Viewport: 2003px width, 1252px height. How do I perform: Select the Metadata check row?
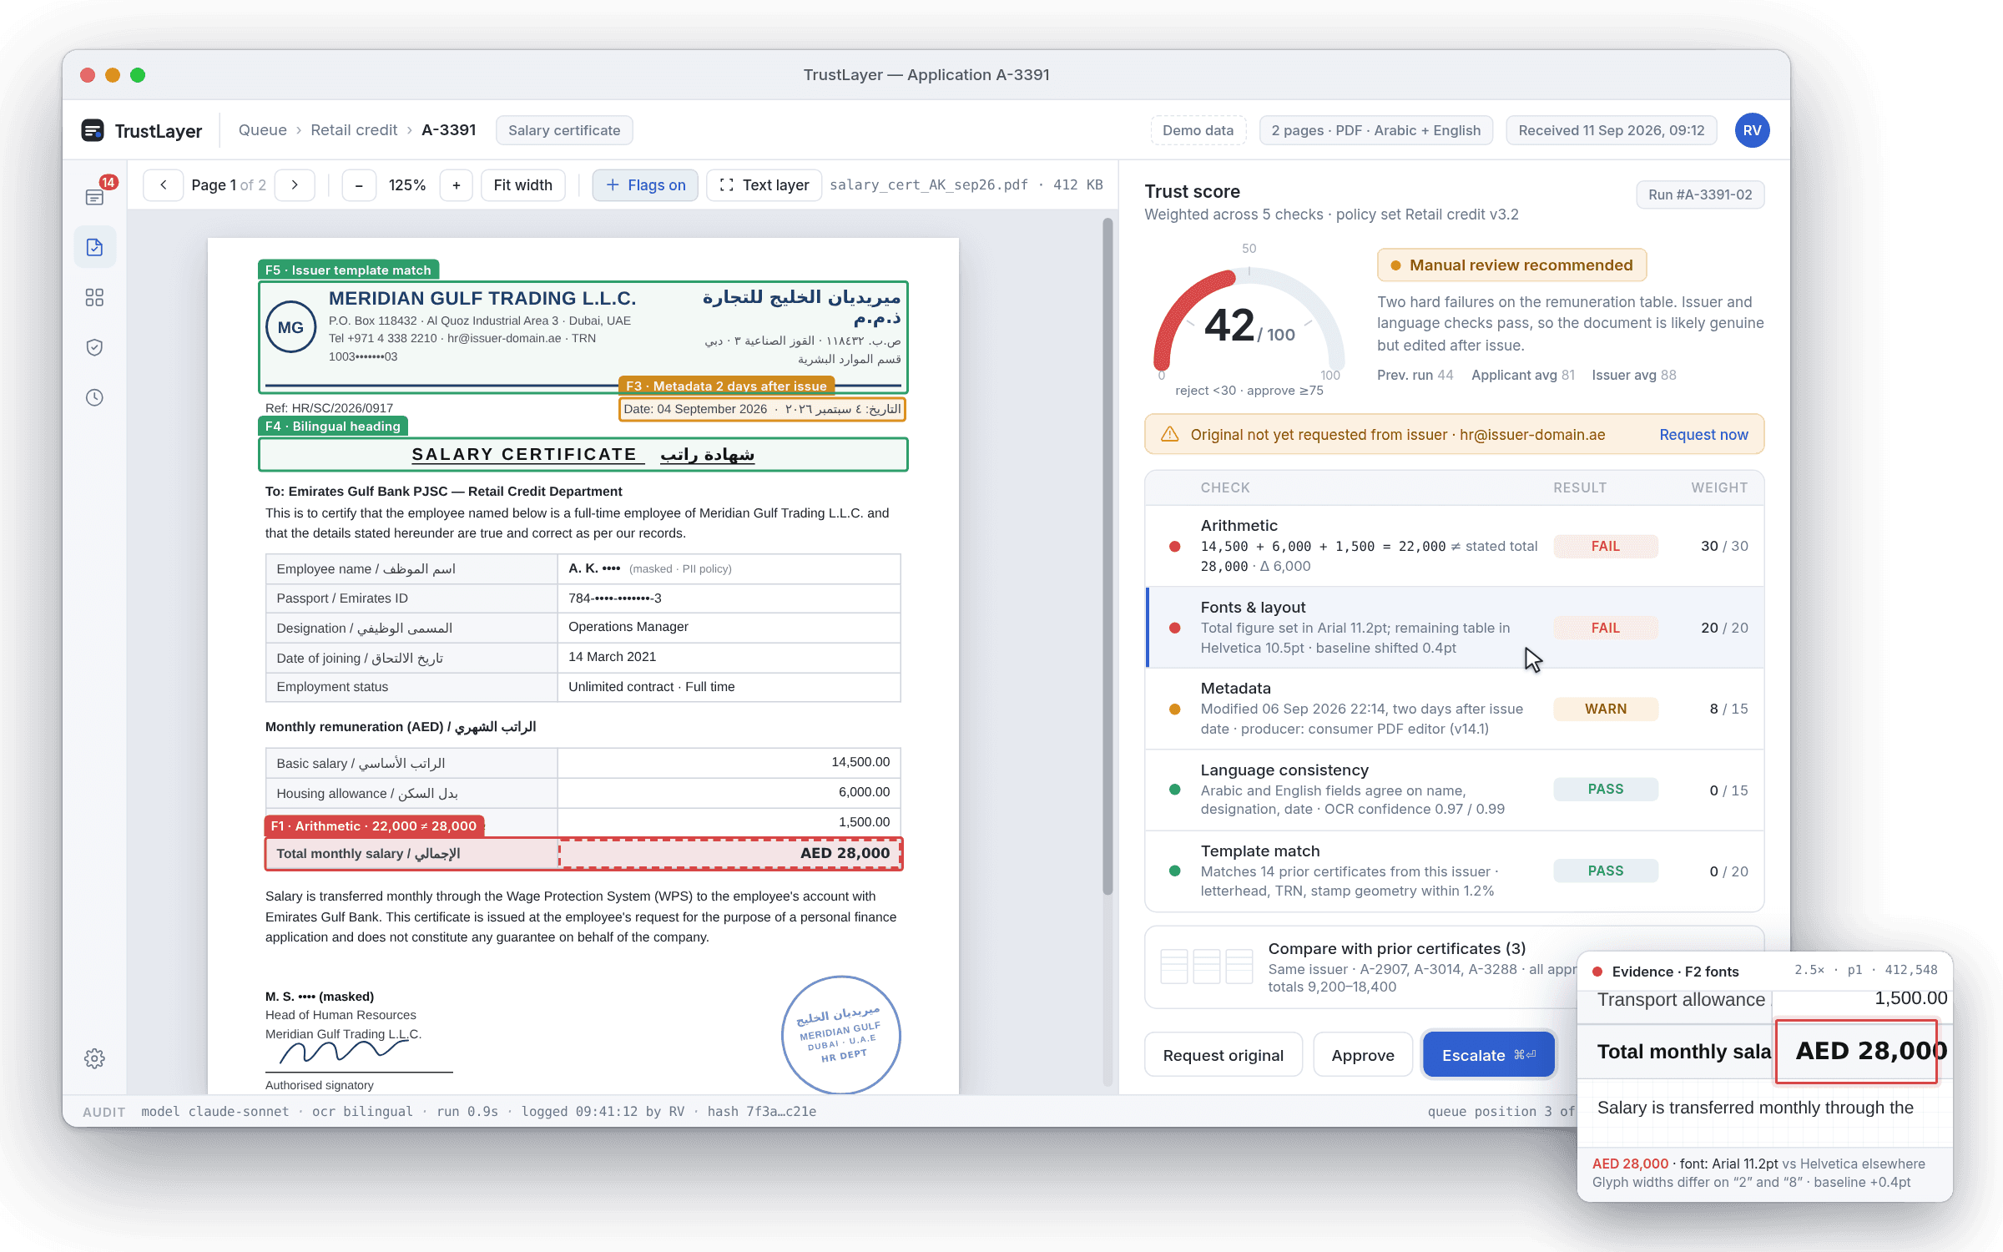[x=1455, y=708]
